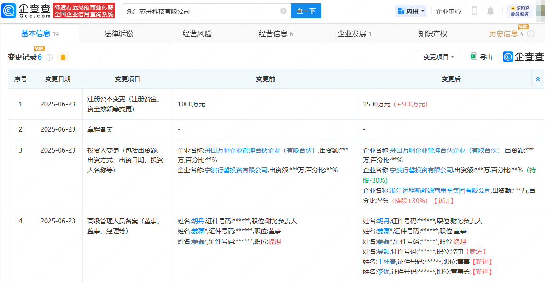Open 丁桂春 董事 profile link

(386, 262)
